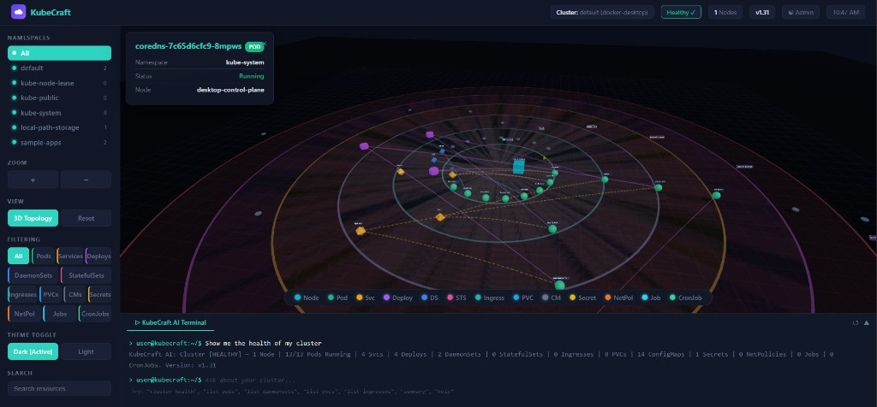Viewport: 877px width, 407px height.
Task: Filter topology by DaemonSets
Action: pos(33,275)
